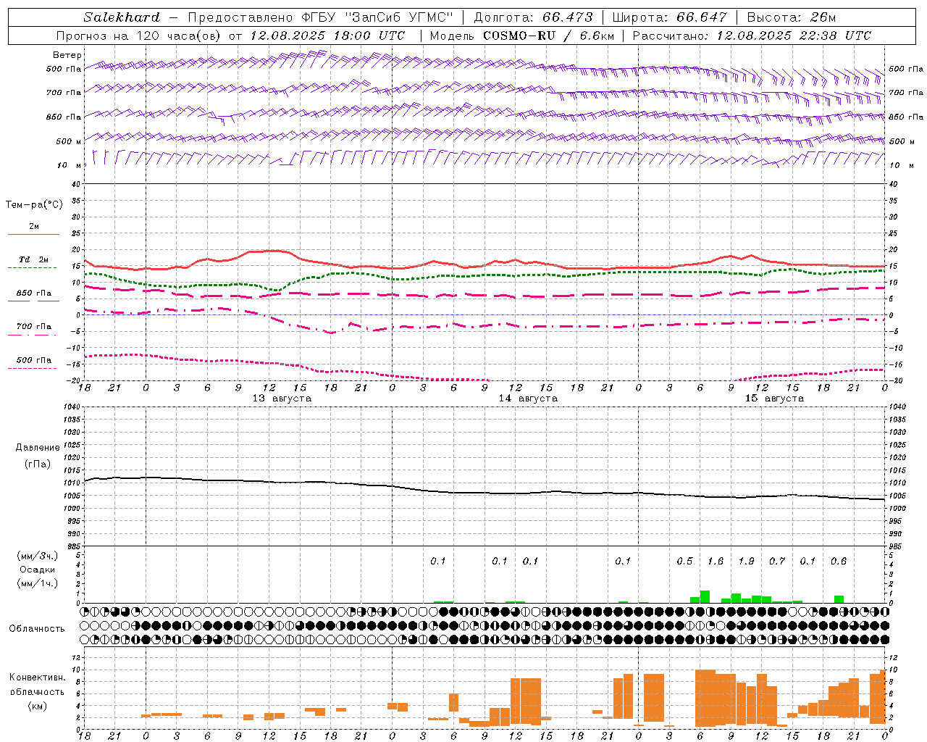Click the Тем-ра(°C) panel label
927x742 pixels.
tap(34, 204)
